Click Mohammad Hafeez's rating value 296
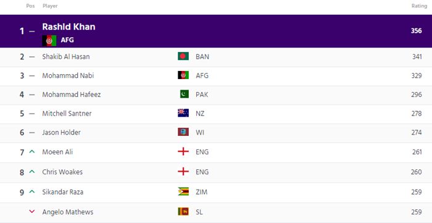This screenshot has width=432, height=223. pyautogui.click(x=417, y=95)
